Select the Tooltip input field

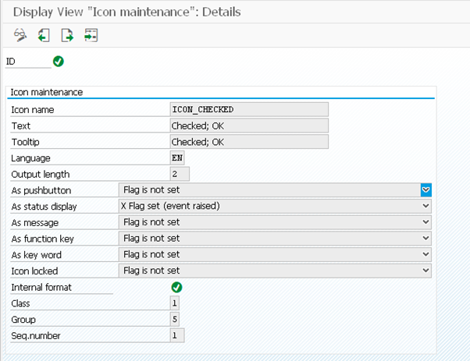(x=249, y=142)
